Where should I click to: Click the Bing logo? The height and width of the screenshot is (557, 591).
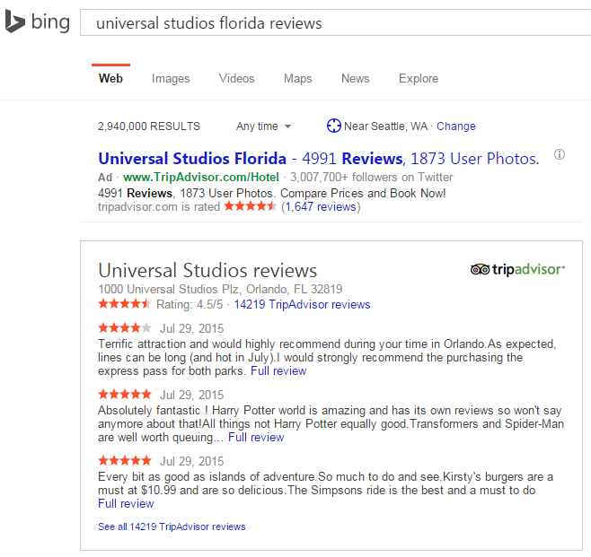click(37, 22)
